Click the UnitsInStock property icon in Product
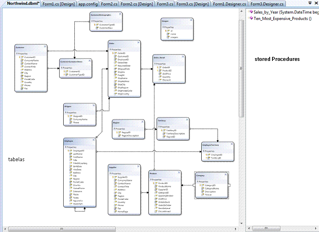319x232 pixels. 156,202
